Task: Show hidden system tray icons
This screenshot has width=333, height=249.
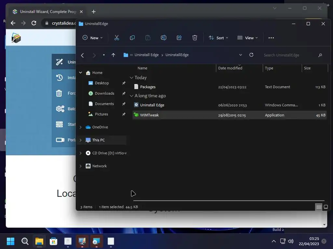Action: pos(274,241)
